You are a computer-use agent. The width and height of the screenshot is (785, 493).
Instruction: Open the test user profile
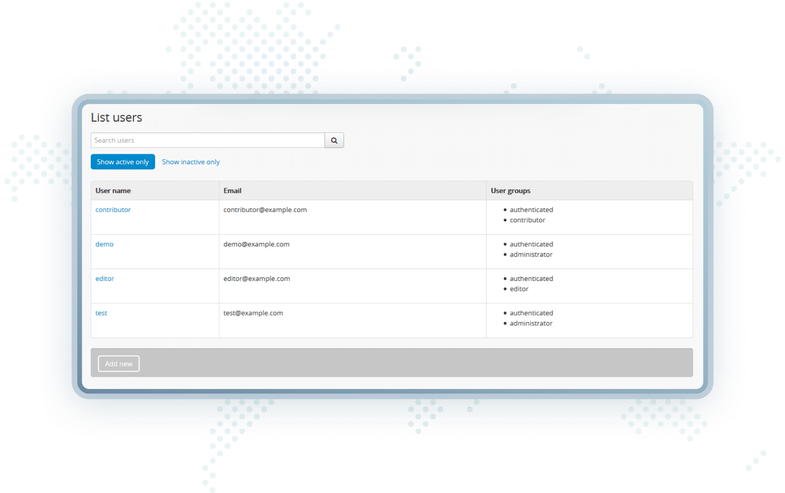point(101,313)
